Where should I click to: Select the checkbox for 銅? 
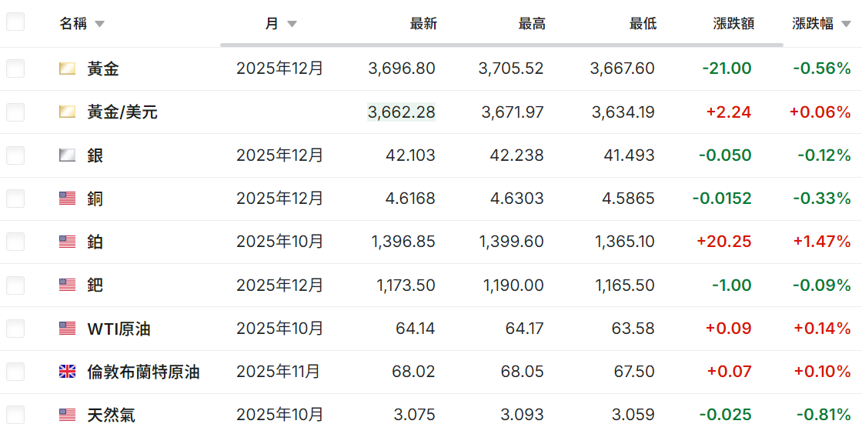coord(15,199)
